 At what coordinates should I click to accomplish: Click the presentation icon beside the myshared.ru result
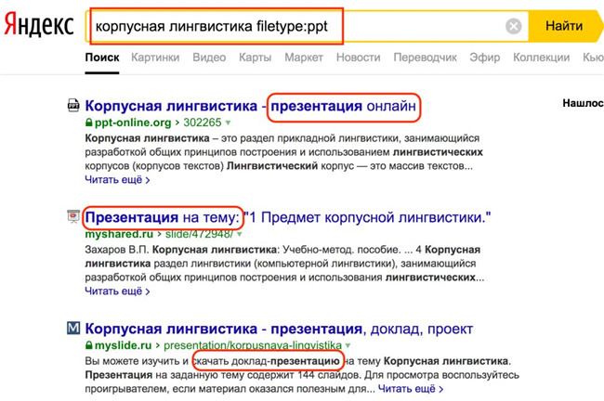[x=73, y=216]
